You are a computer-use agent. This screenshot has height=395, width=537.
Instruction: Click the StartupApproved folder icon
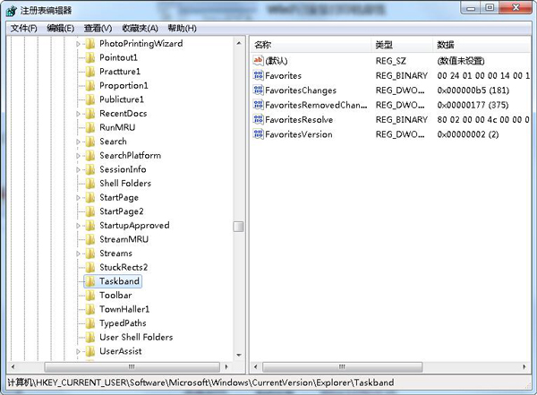click(90, 226)
